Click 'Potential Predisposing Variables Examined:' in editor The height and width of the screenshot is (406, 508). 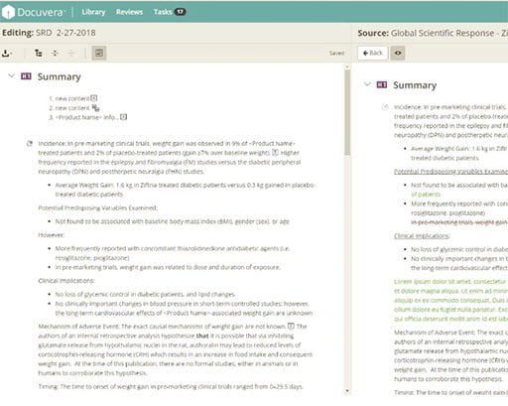coord(97,207)
